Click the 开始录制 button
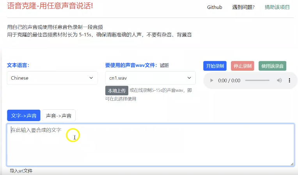 click(x=215, y=66)
